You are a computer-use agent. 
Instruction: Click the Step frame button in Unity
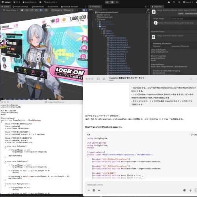[117, 2]
